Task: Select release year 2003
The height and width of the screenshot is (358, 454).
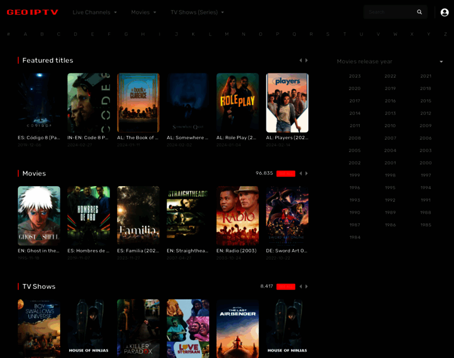Action: (425, 151)
